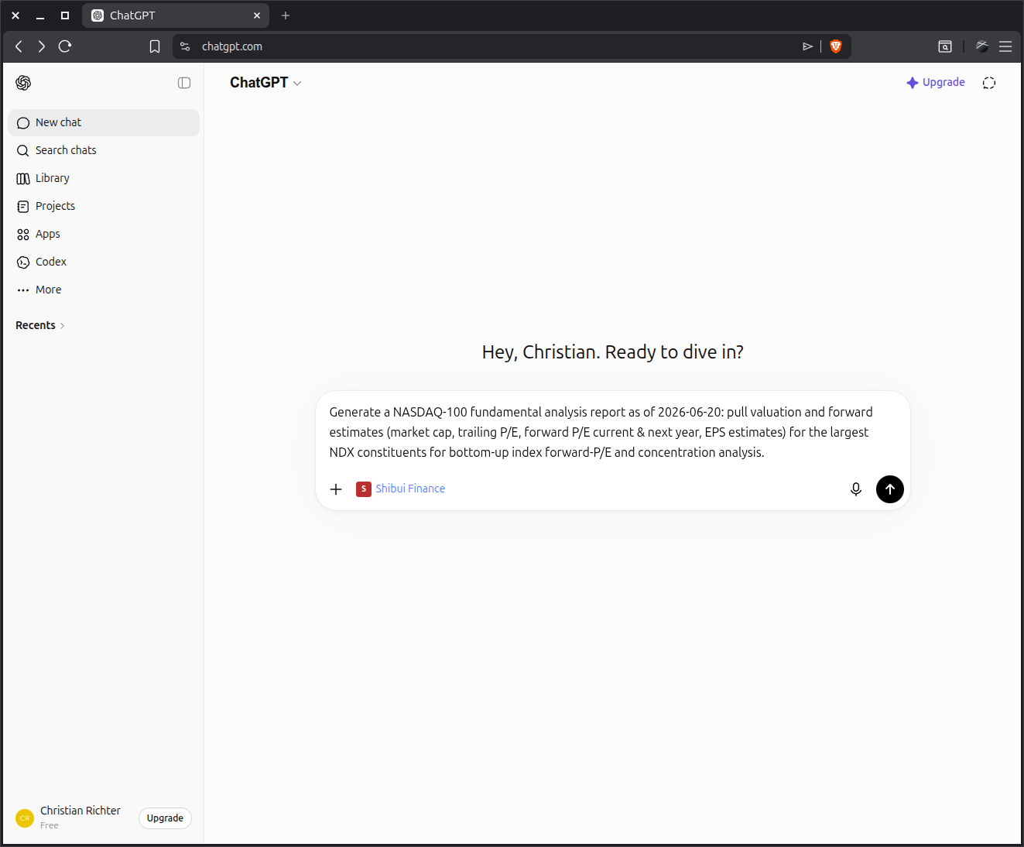Send the prompt with the arrow button
1024x847 pixels.
tap(890, 489)
